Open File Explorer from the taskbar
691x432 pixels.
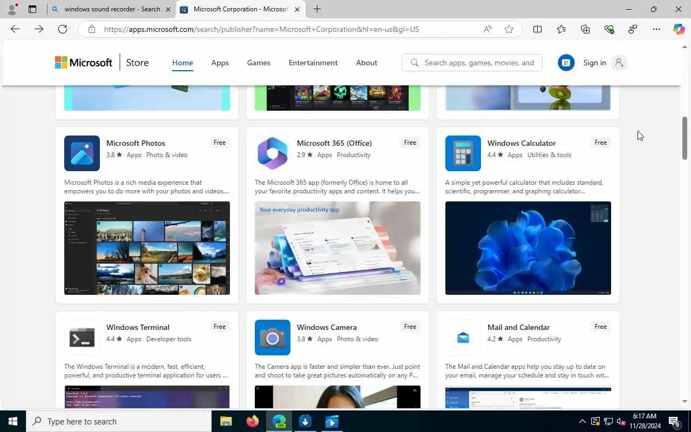pos(226,421)
